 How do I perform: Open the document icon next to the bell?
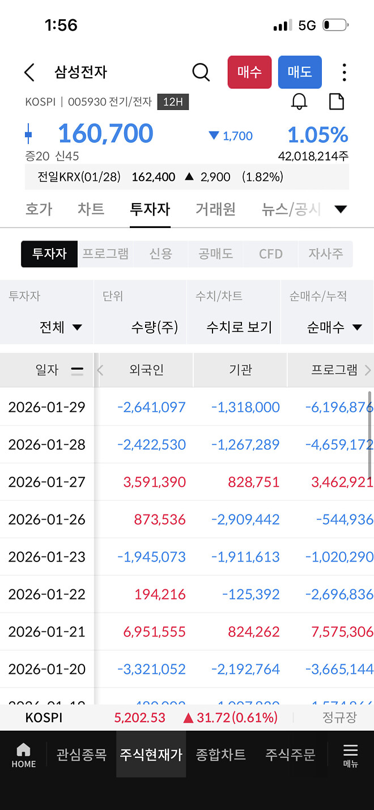point(337,101)
